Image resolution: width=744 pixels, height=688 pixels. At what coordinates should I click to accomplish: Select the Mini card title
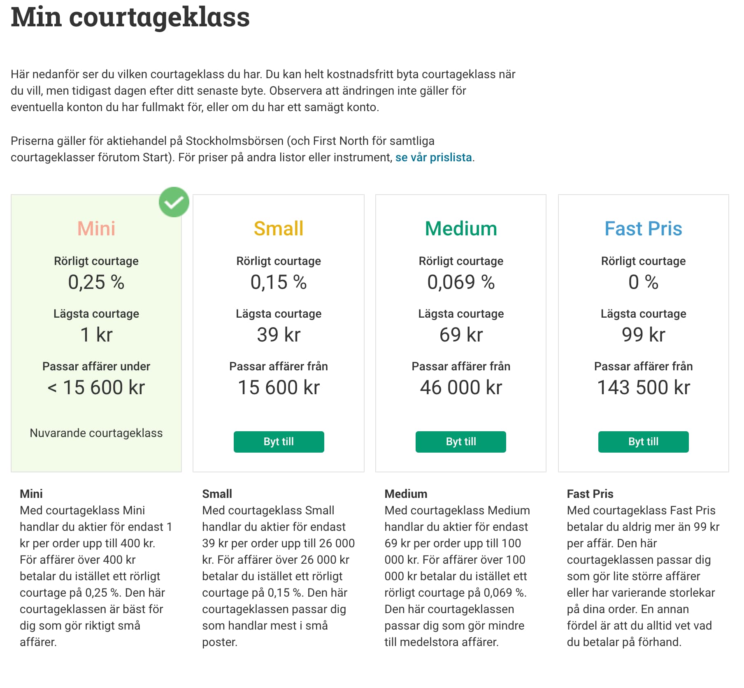point(96,228)
